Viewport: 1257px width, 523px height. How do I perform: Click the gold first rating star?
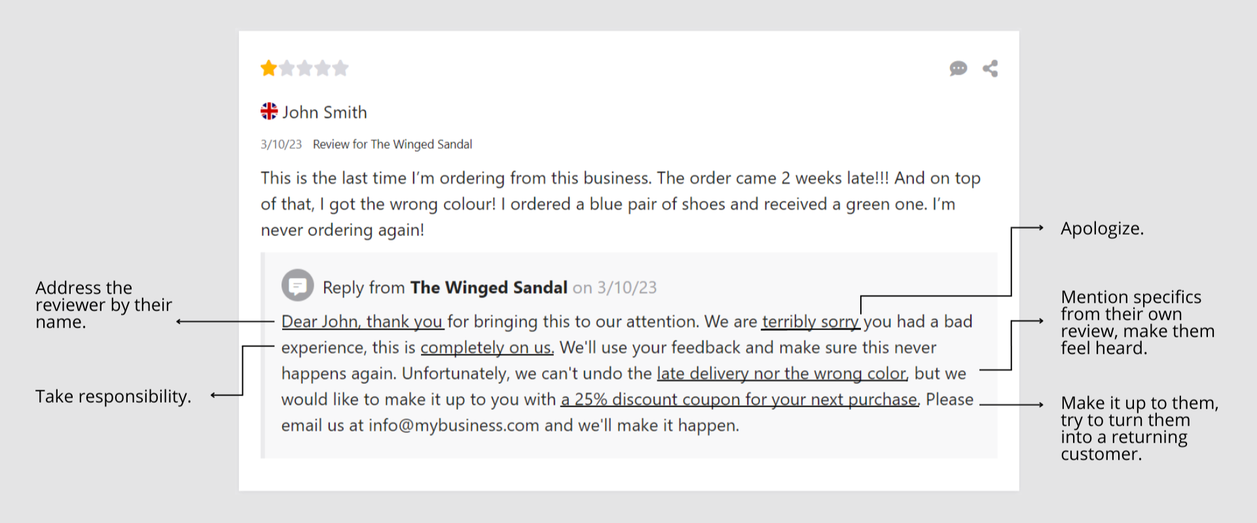(x=268, y=68)
